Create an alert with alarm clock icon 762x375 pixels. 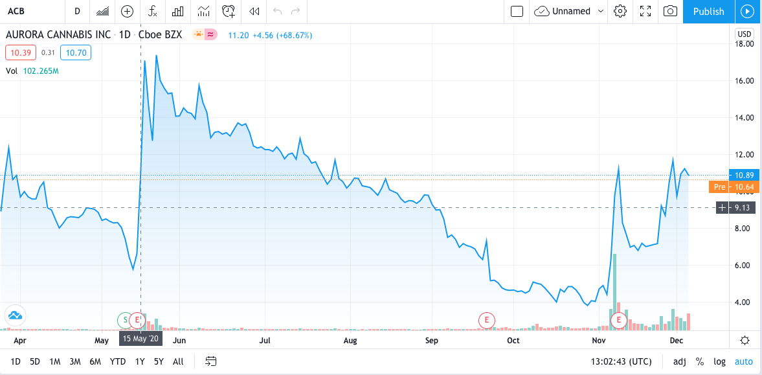pyautogui.click(x=229, y=11)
